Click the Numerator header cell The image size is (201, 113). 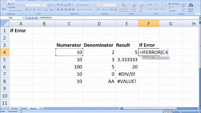[69, 45]
